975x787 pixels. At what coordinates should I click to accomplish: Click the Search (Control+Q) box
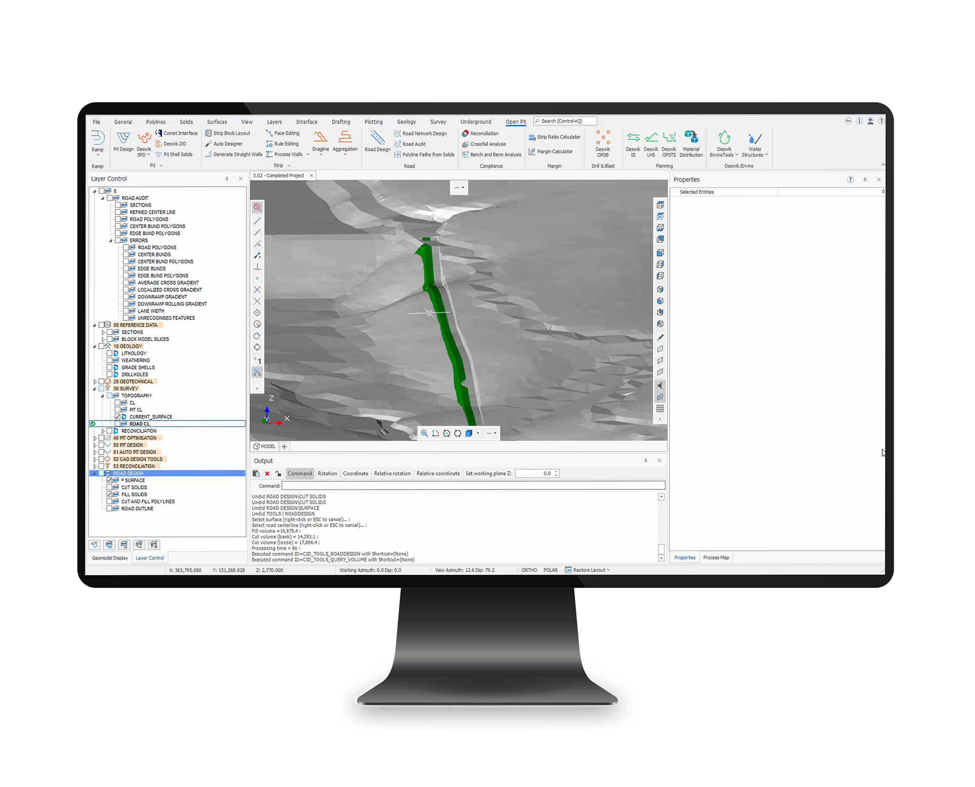(565, 121)
